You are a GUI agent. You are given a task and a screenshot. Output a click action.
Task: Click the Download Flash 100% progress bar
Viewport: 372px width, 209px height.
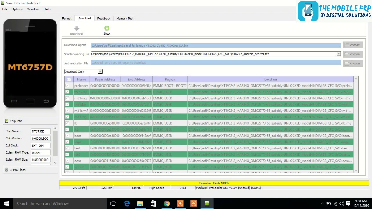pyautogui.click(x=214, y=183)
